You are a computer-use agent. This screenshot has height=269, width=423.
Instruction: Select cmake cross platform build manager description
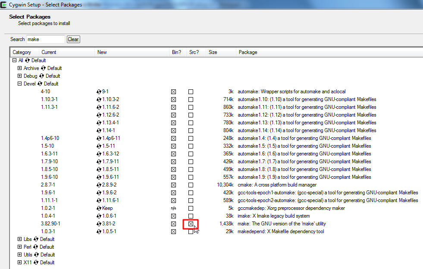(277, 185)
